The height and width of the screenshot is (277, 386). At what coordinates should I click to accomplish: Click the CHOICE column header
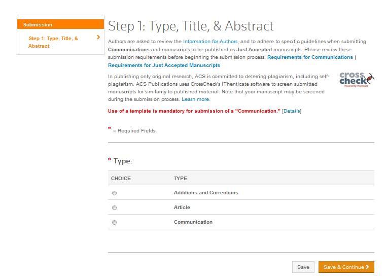(x=121, y=178)
